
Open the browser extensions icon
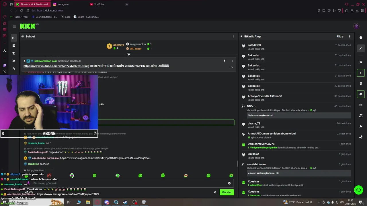[347, 11]
